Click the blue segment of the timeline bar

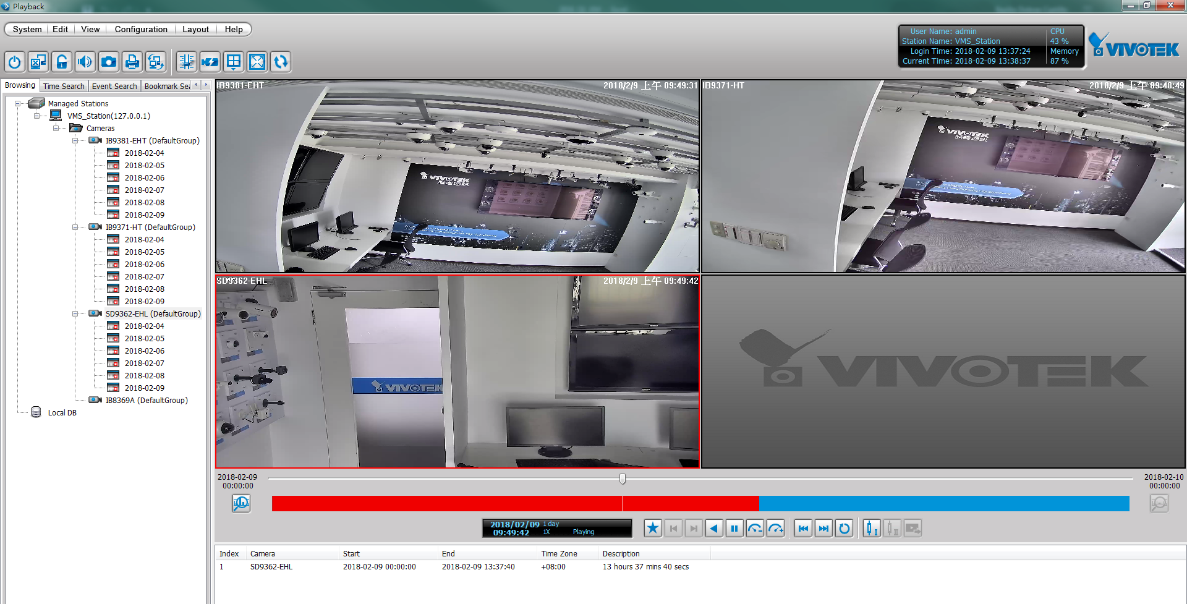click(944, 504)
